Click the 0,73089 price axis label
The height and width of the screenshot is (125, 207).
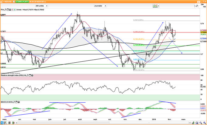pyautogui.click(x=203, y=30)
